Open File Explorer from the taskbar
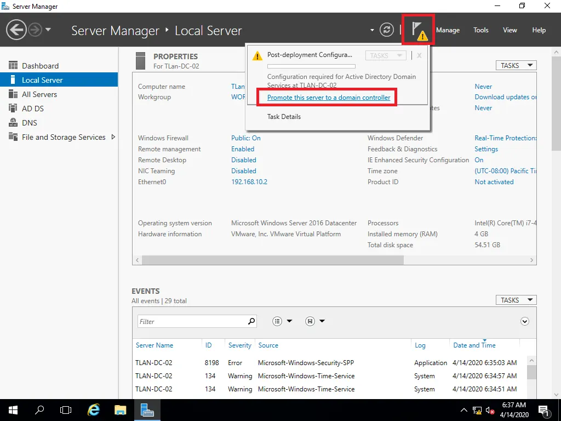The image size is (561, 421). (x=120, y=410)
